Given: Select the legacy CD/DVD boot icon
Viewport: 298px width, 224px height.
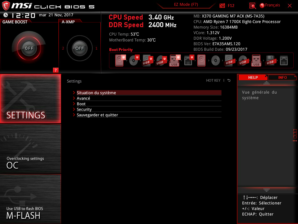Looking at the screenshot, I should click(x=216, y=61).
